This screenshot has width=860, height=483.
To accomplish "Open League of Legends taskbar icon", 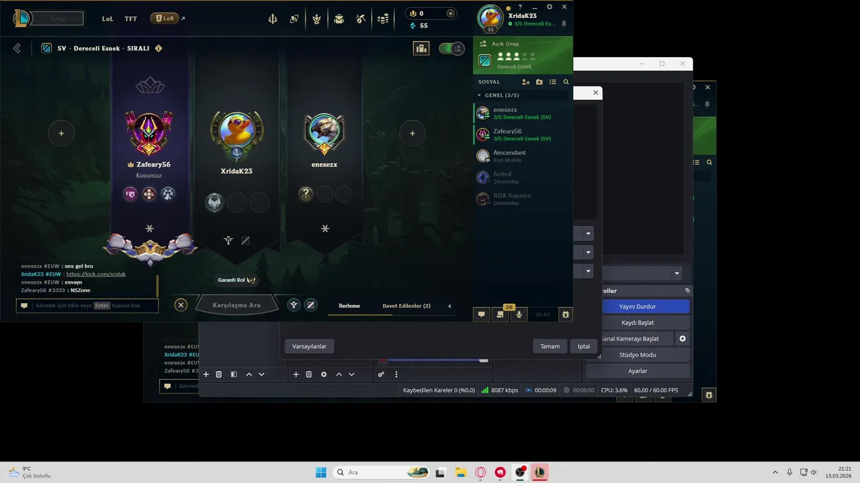I will coord(540,472).
